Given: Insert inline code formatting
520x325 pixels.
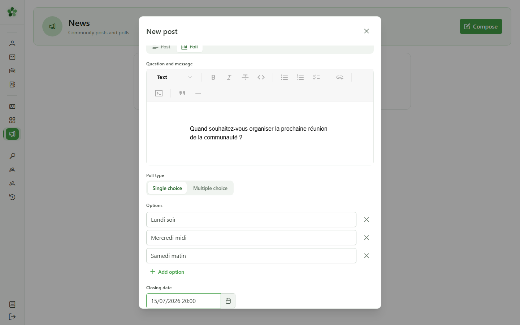Looking at the screenshot, I should pyautogui.click(x=261, y=77).
